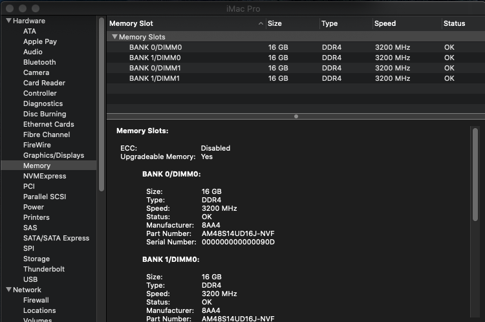Click the ECC Disabled value
The width and height of the screenshot is (485, 322).
pos(215,148)
